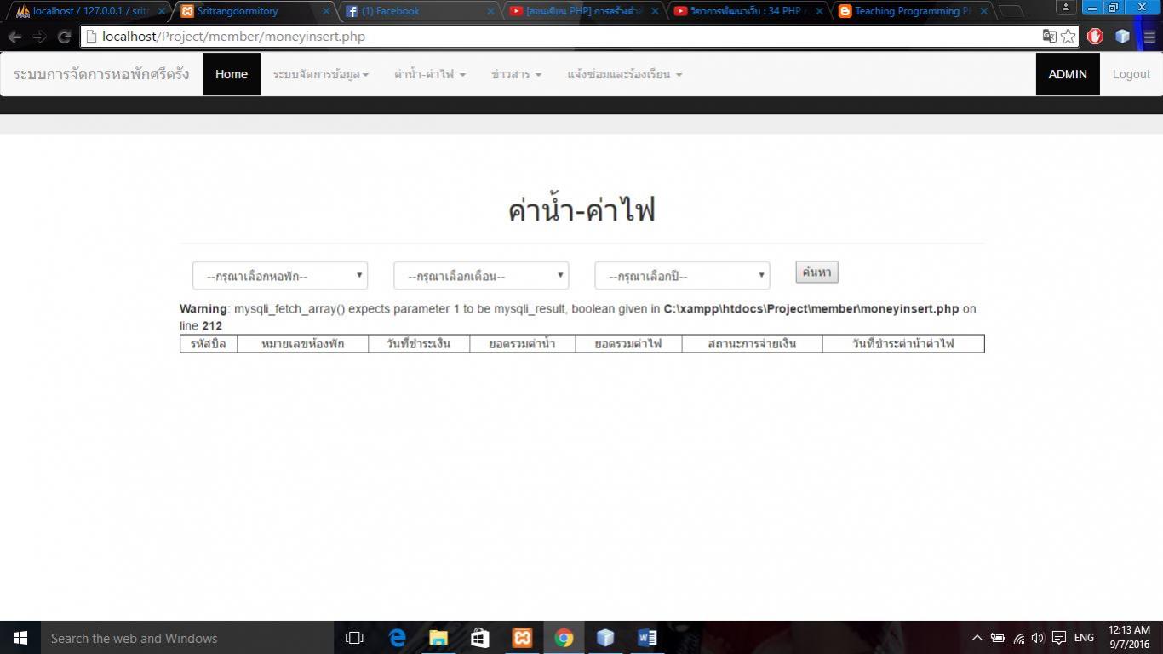Open the XAMPP control panel taskbar icon
Screen dimensions: 1163x654
pyautogui.click(x=522, y=638)
